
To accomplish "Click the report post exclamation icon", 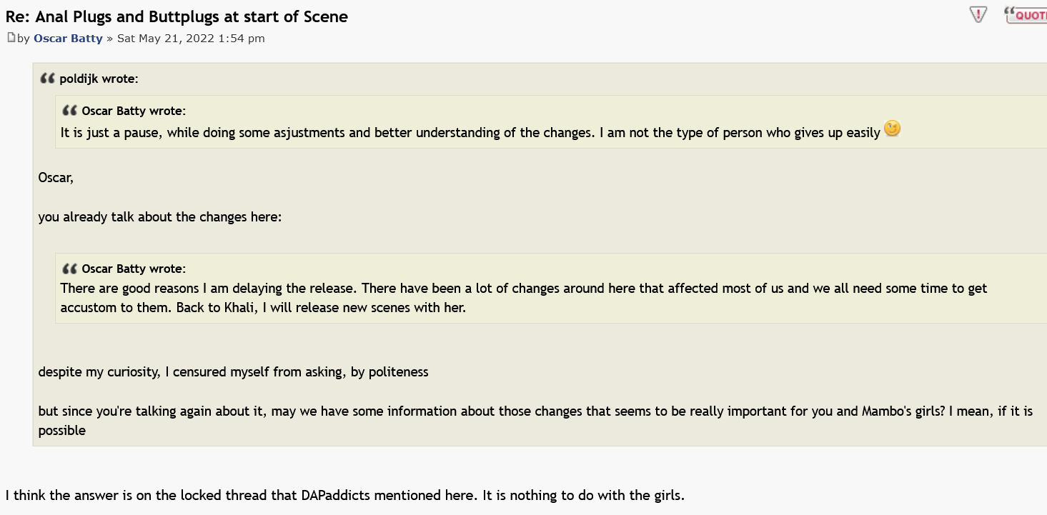I will click(978, 14).
